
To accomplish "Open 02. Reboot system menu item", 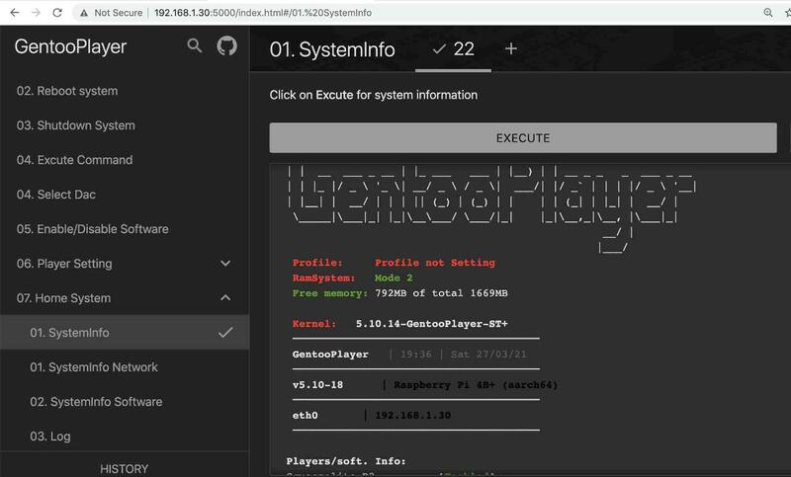I will 67,91.
